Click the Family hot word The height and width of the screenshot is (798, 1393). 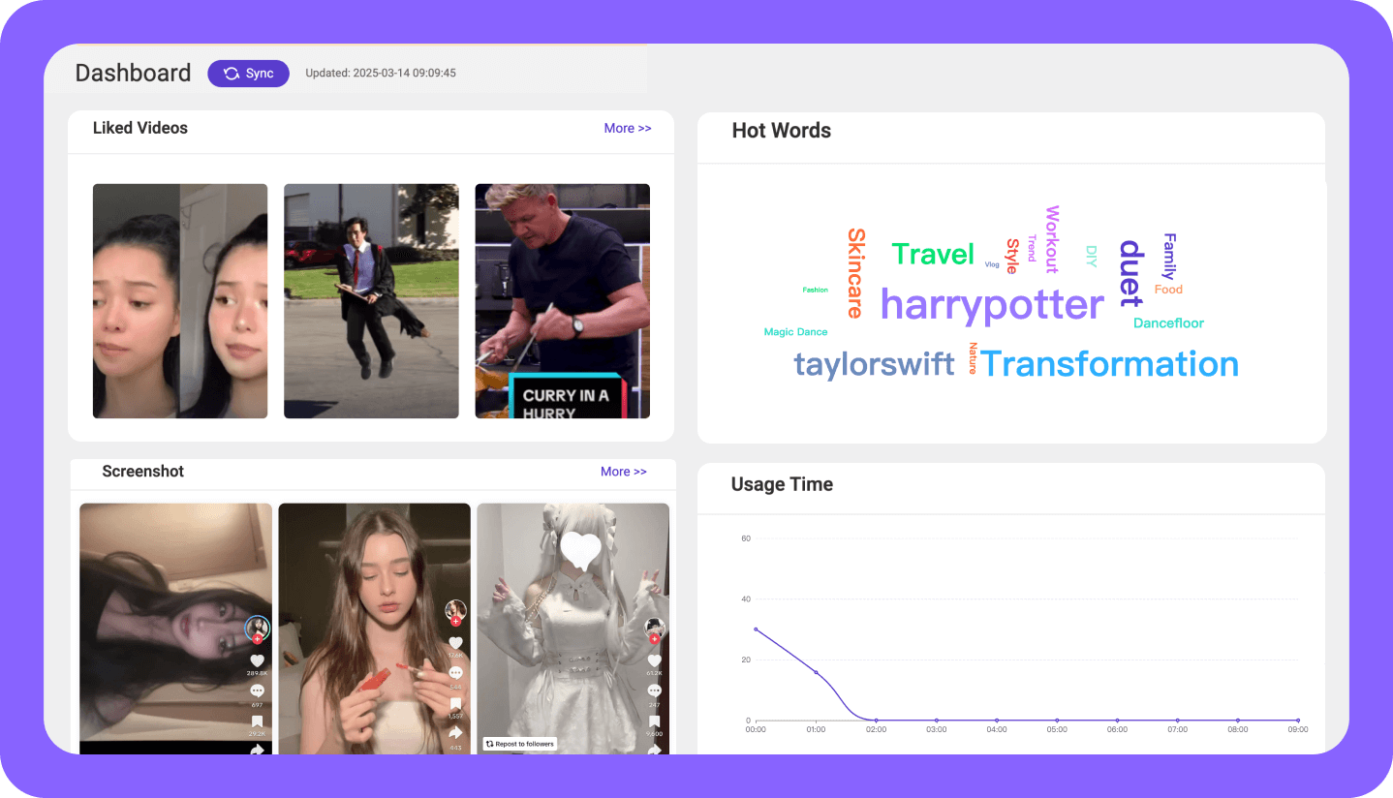[x=1169, y=257]
